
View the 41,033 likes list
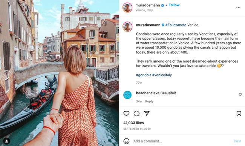[133, 123]
